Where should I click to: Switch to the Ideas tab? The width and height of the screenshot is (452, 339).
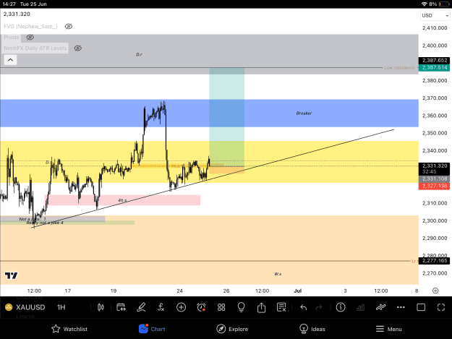tap(312, 329)
